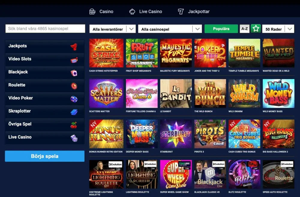Click the roulette wheel icon in sidebar
This screenshot has width=300, height=197.
tap(74, 86)
